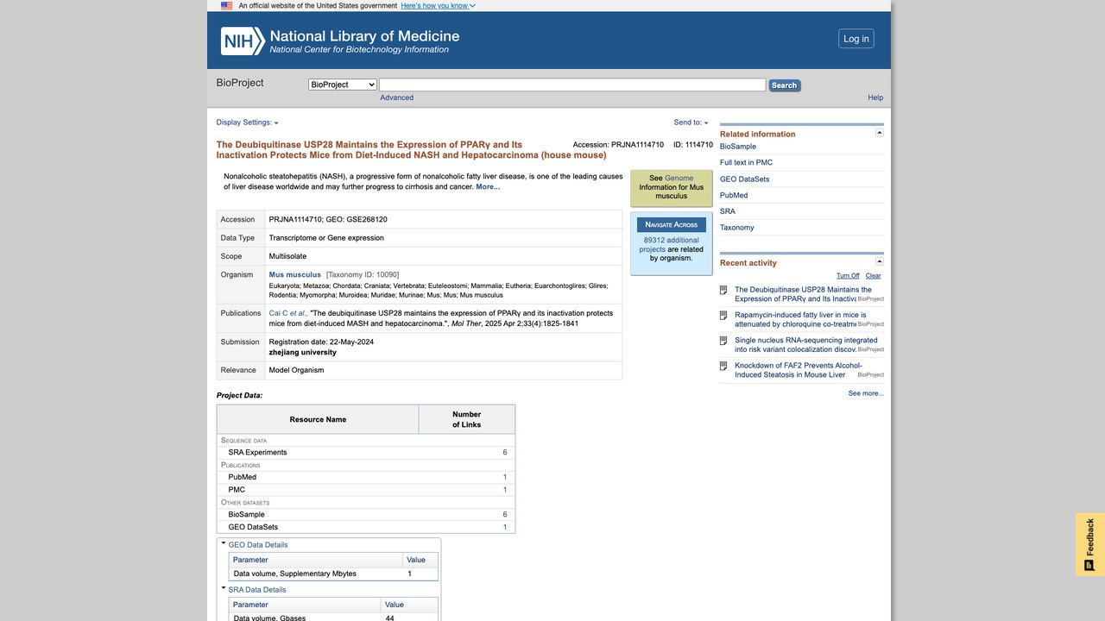The height and width of the screenshot is (621, 1105).
Task: Open the Cai C et al. publication link
Action: [x=287, y=313]
